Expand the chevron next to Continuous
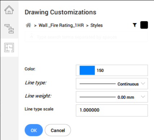The height and width of the screenshot is (140, 154). [143, 83]
